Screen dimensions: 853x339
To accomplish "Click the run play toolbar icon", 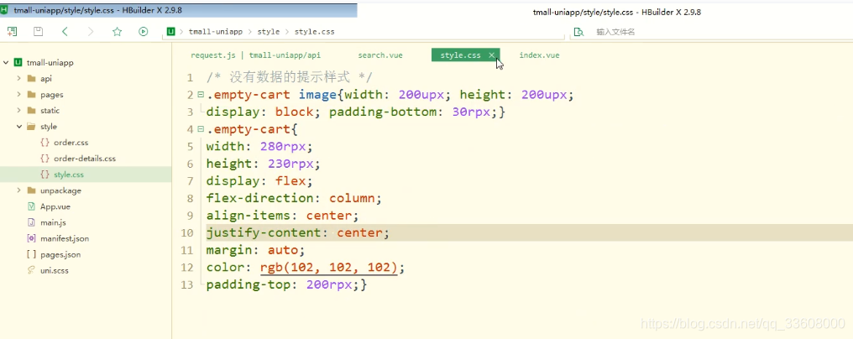I will tap(143, 32).
